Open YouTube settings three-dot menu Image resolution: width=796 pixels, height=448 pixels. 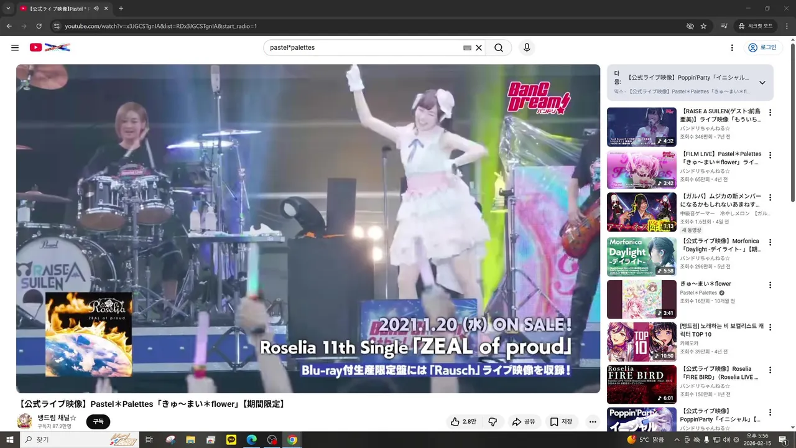(x=732, y=47)
